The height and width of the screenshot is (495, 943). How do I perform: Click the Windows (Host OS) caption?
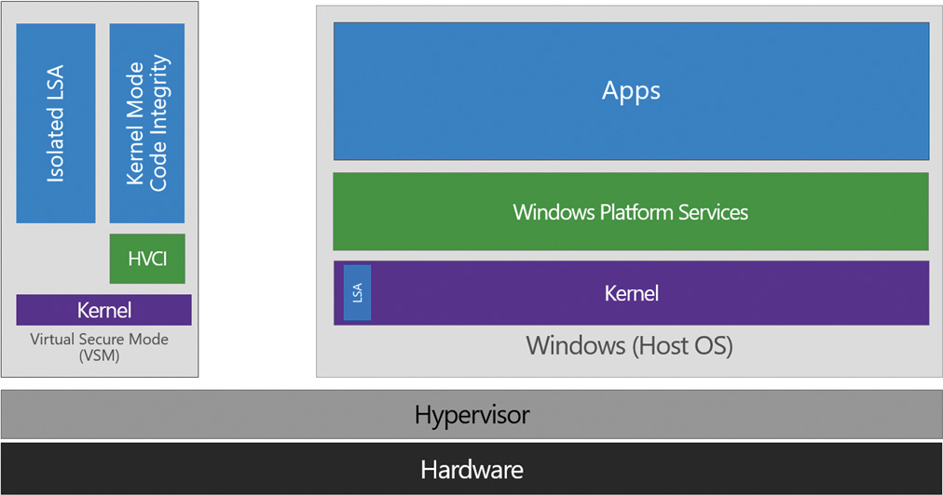click(629, 346)
